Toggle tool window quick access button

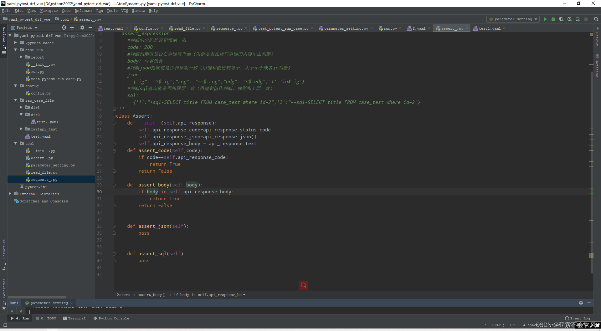[5, 325]
